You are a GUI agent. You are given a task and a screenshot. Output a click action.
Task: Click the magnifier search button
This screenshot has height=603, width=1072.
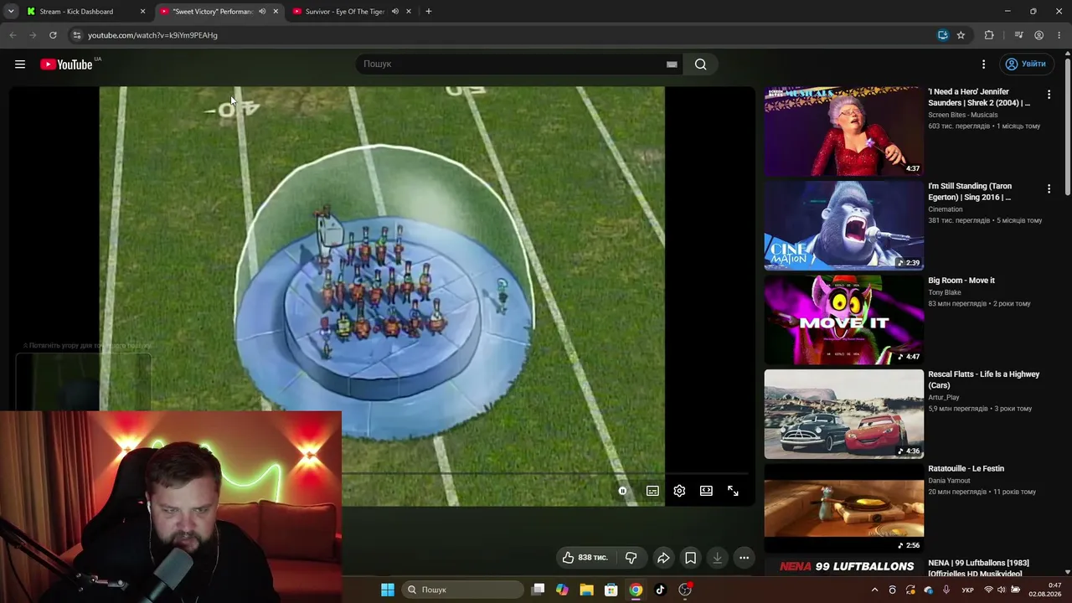pos(701,64)
